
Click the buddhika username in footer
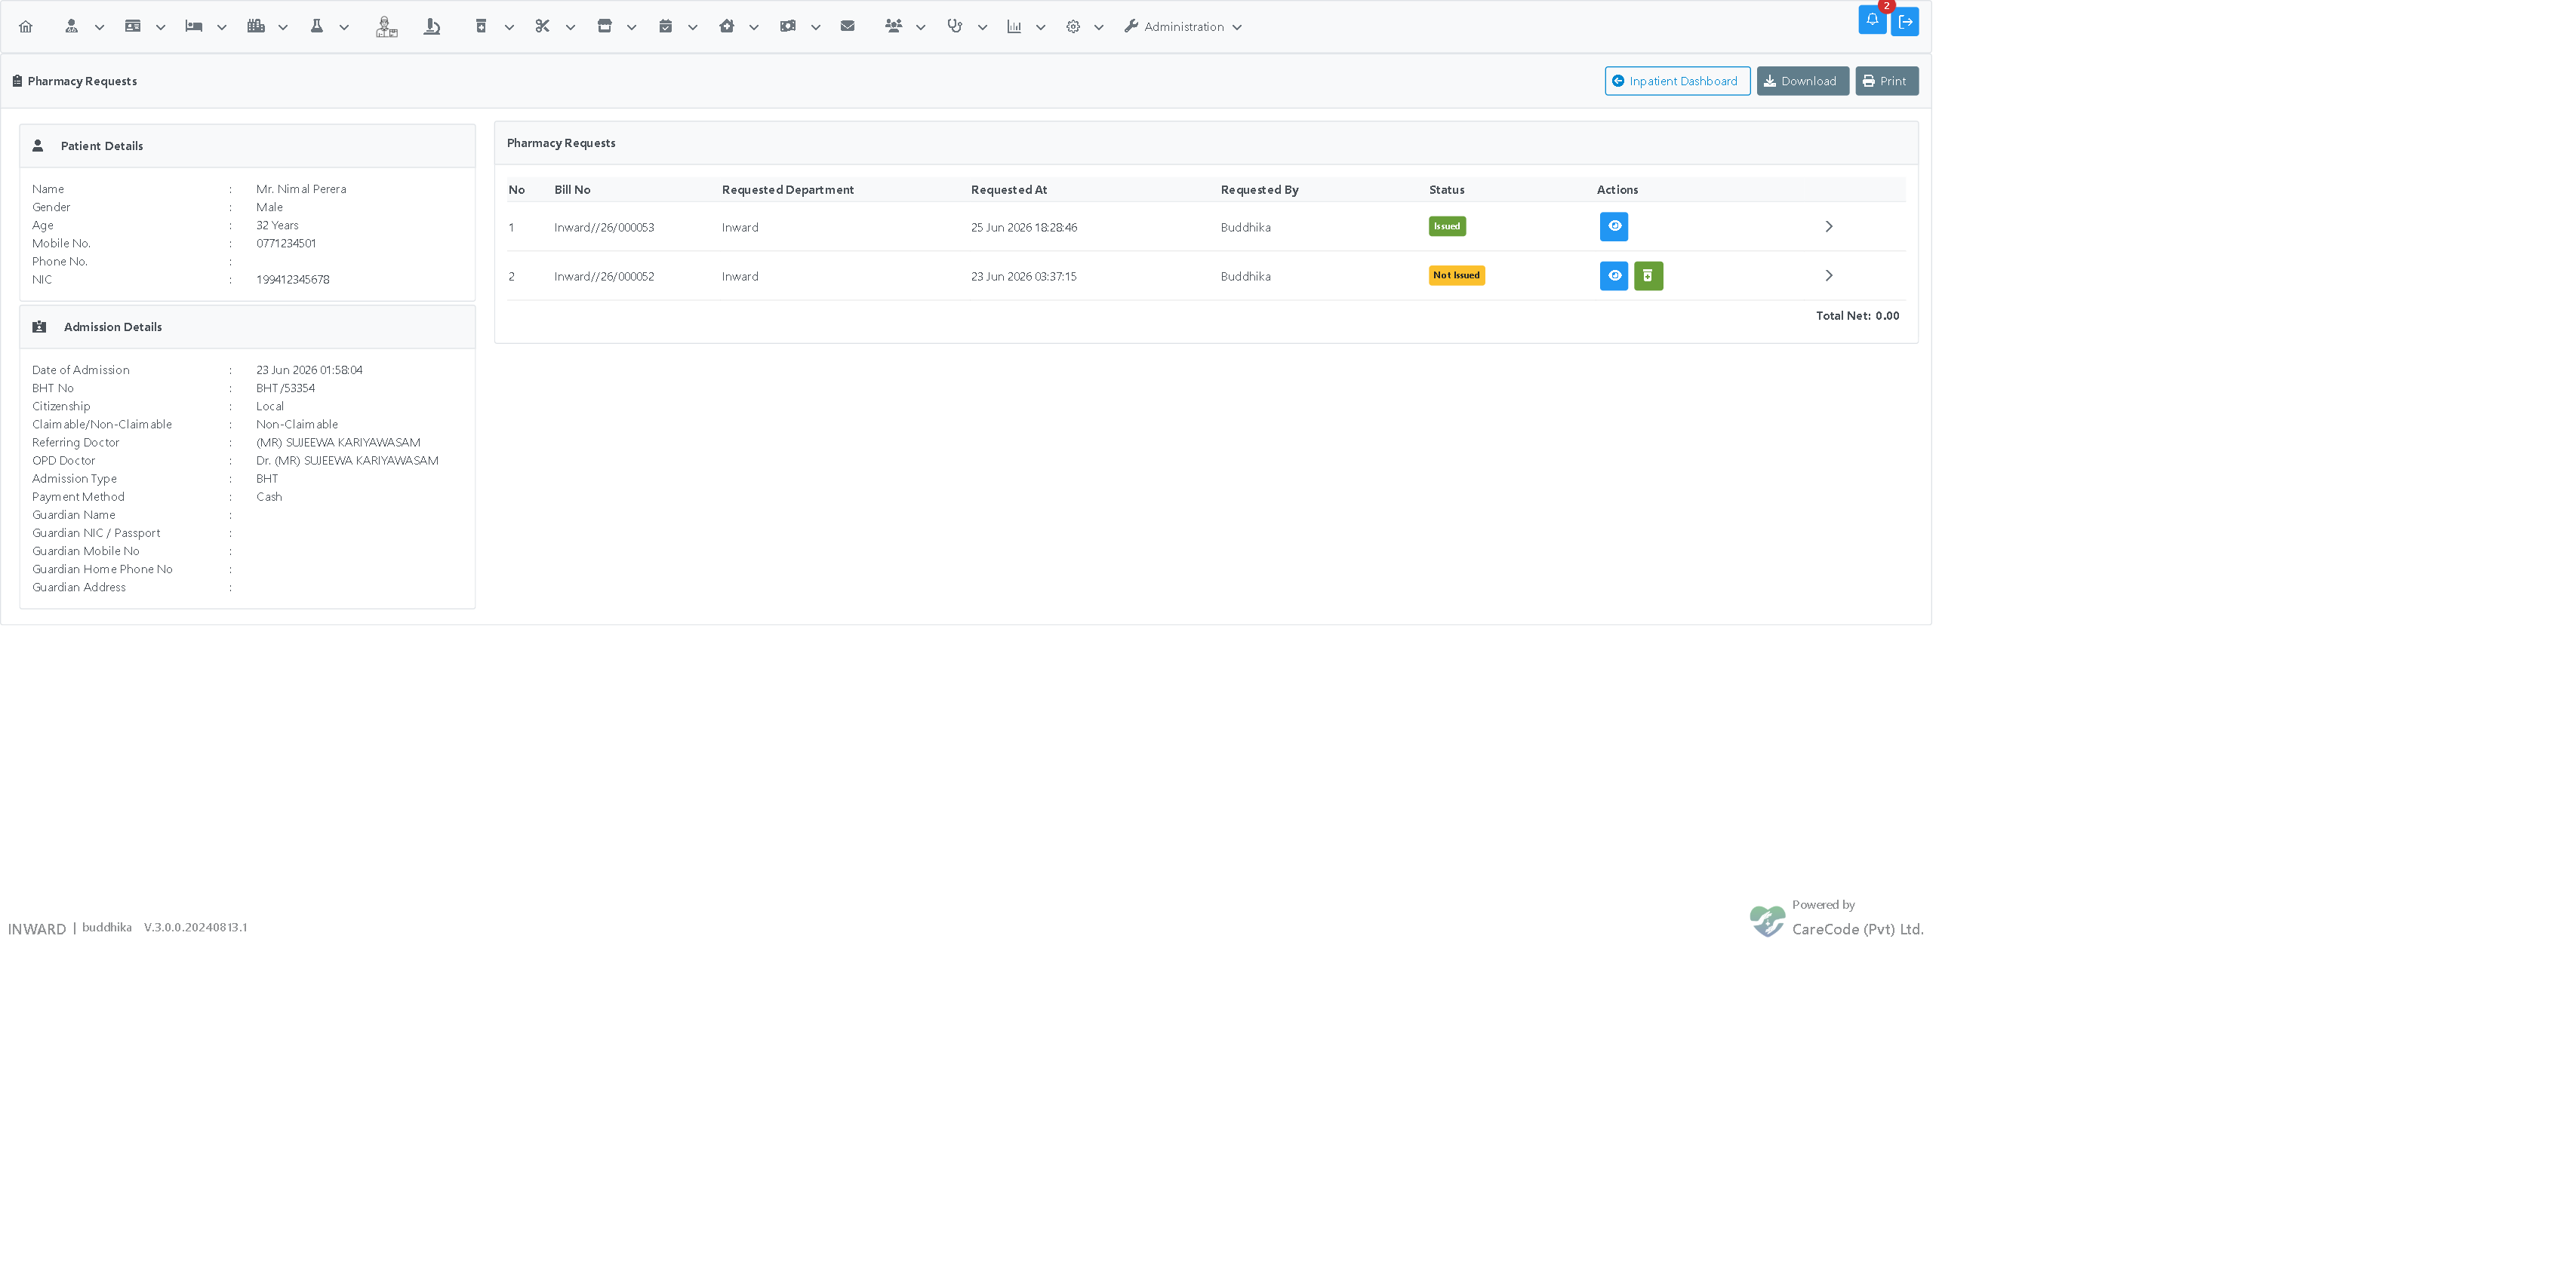(x=107, y=928)
